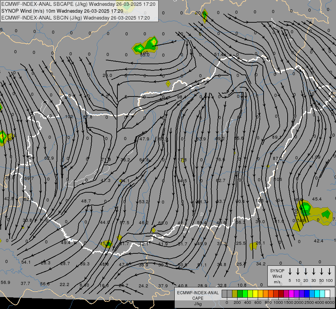Click the map value 24.2
336x309 pixels.
[143, 286]
